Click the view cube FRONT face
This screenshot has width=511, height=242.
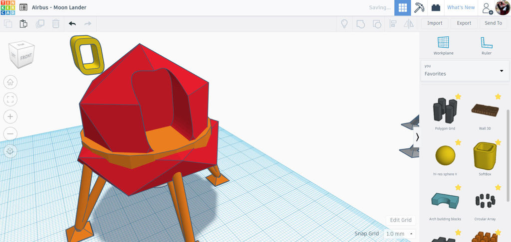pyautogui.click(x=26, y=57)
